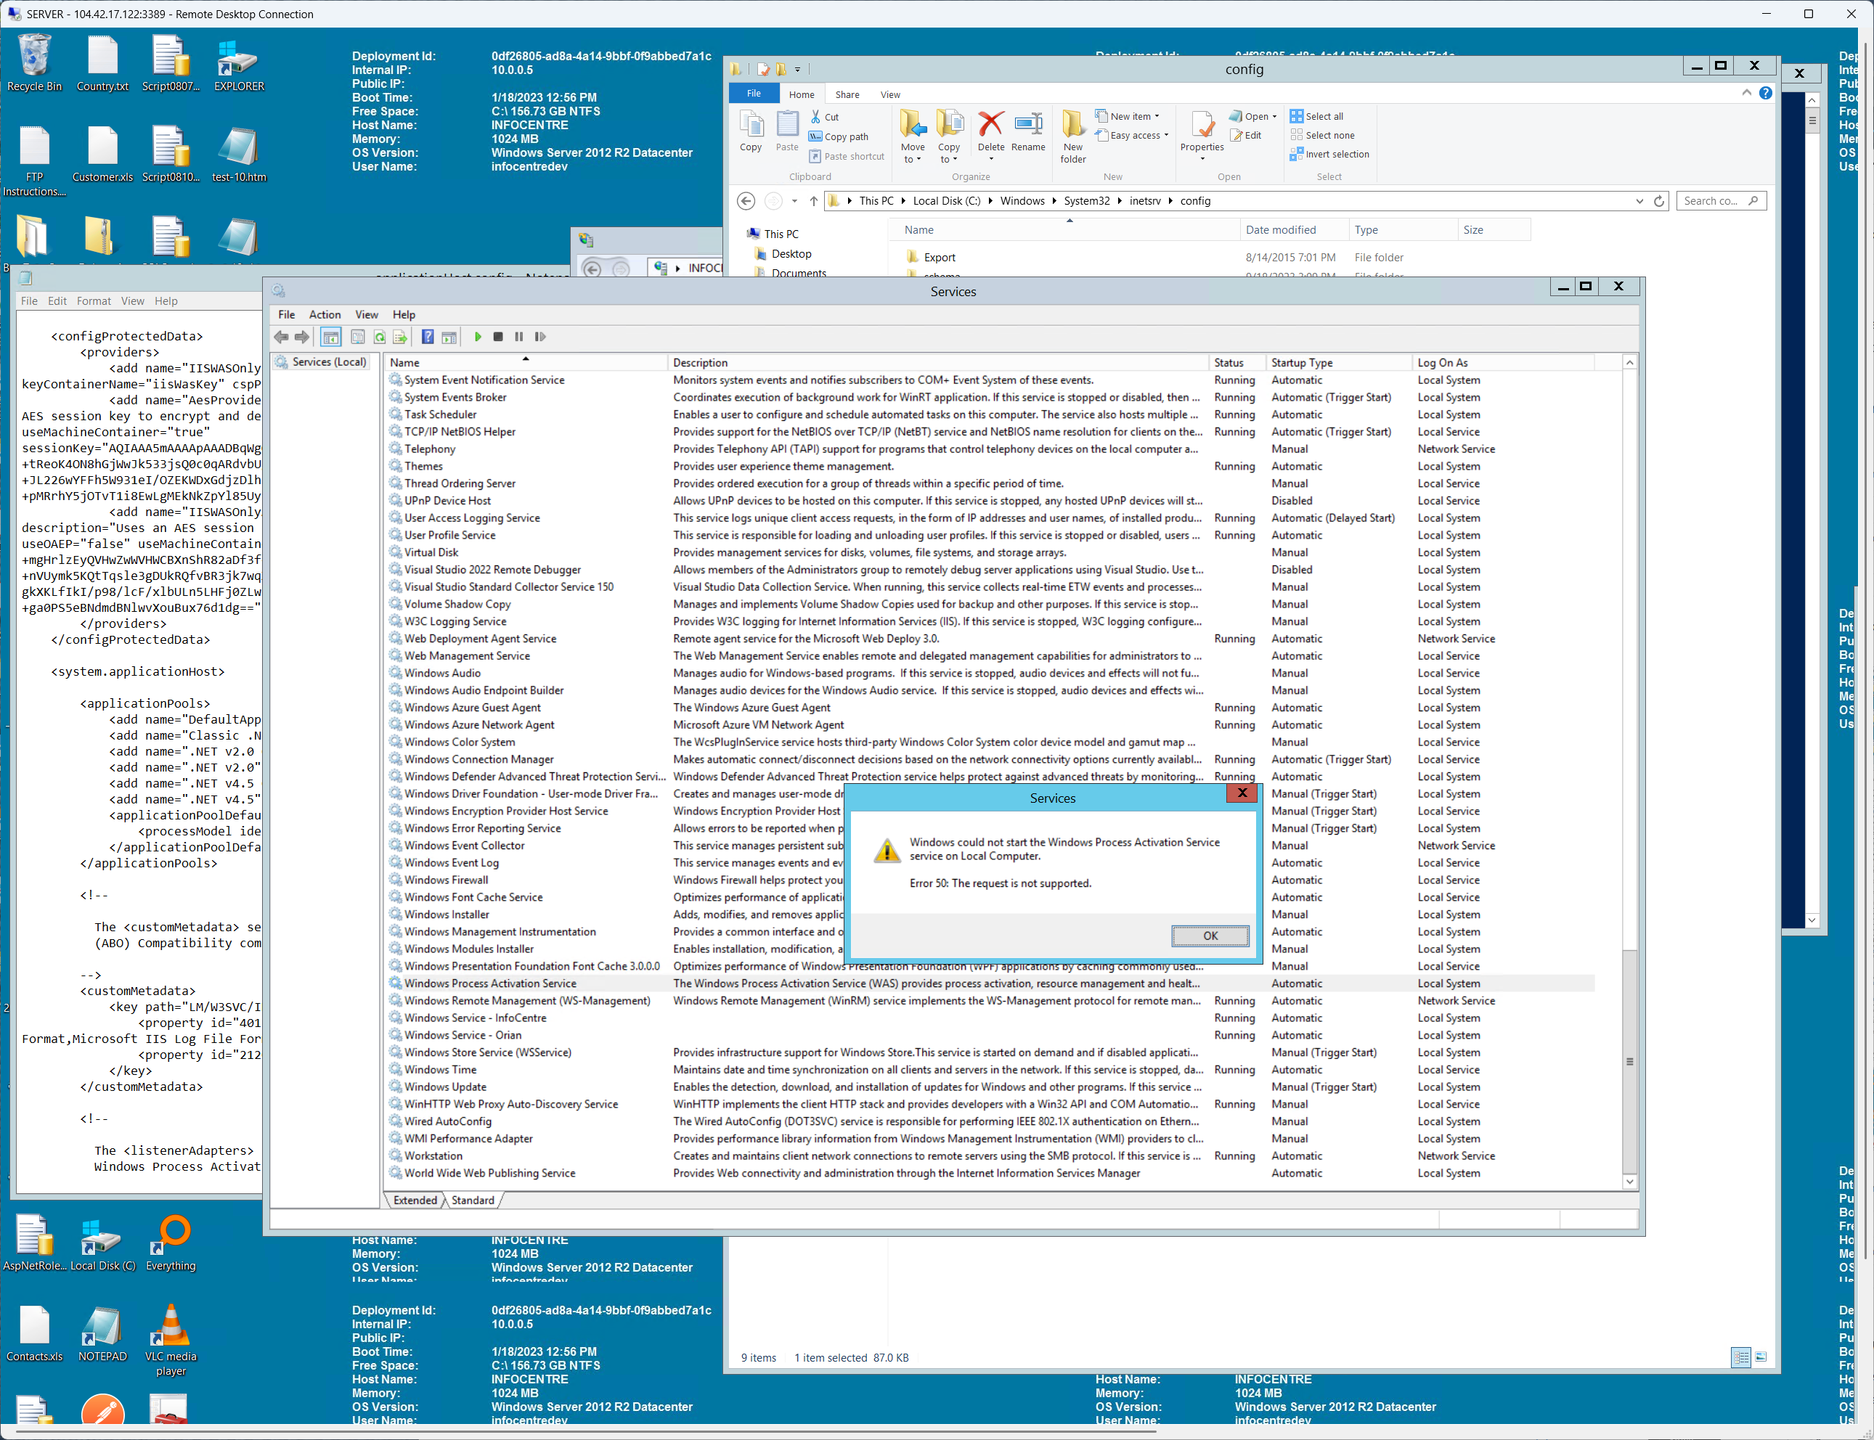Click OK in the Services error dialog
The height and width of the screenshot is (1440, 1874).
pos(1210,935)
